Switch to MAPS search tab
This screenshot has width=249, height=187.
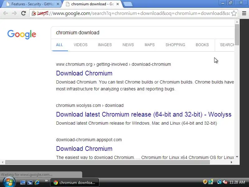150,45
